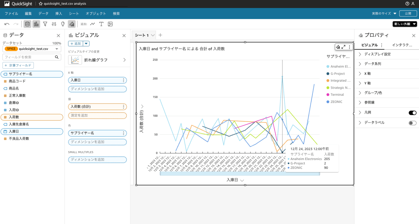This screenshot has width=419, height=224.
Task: Add an image with picture icon
Action: (x=110, y=24)
